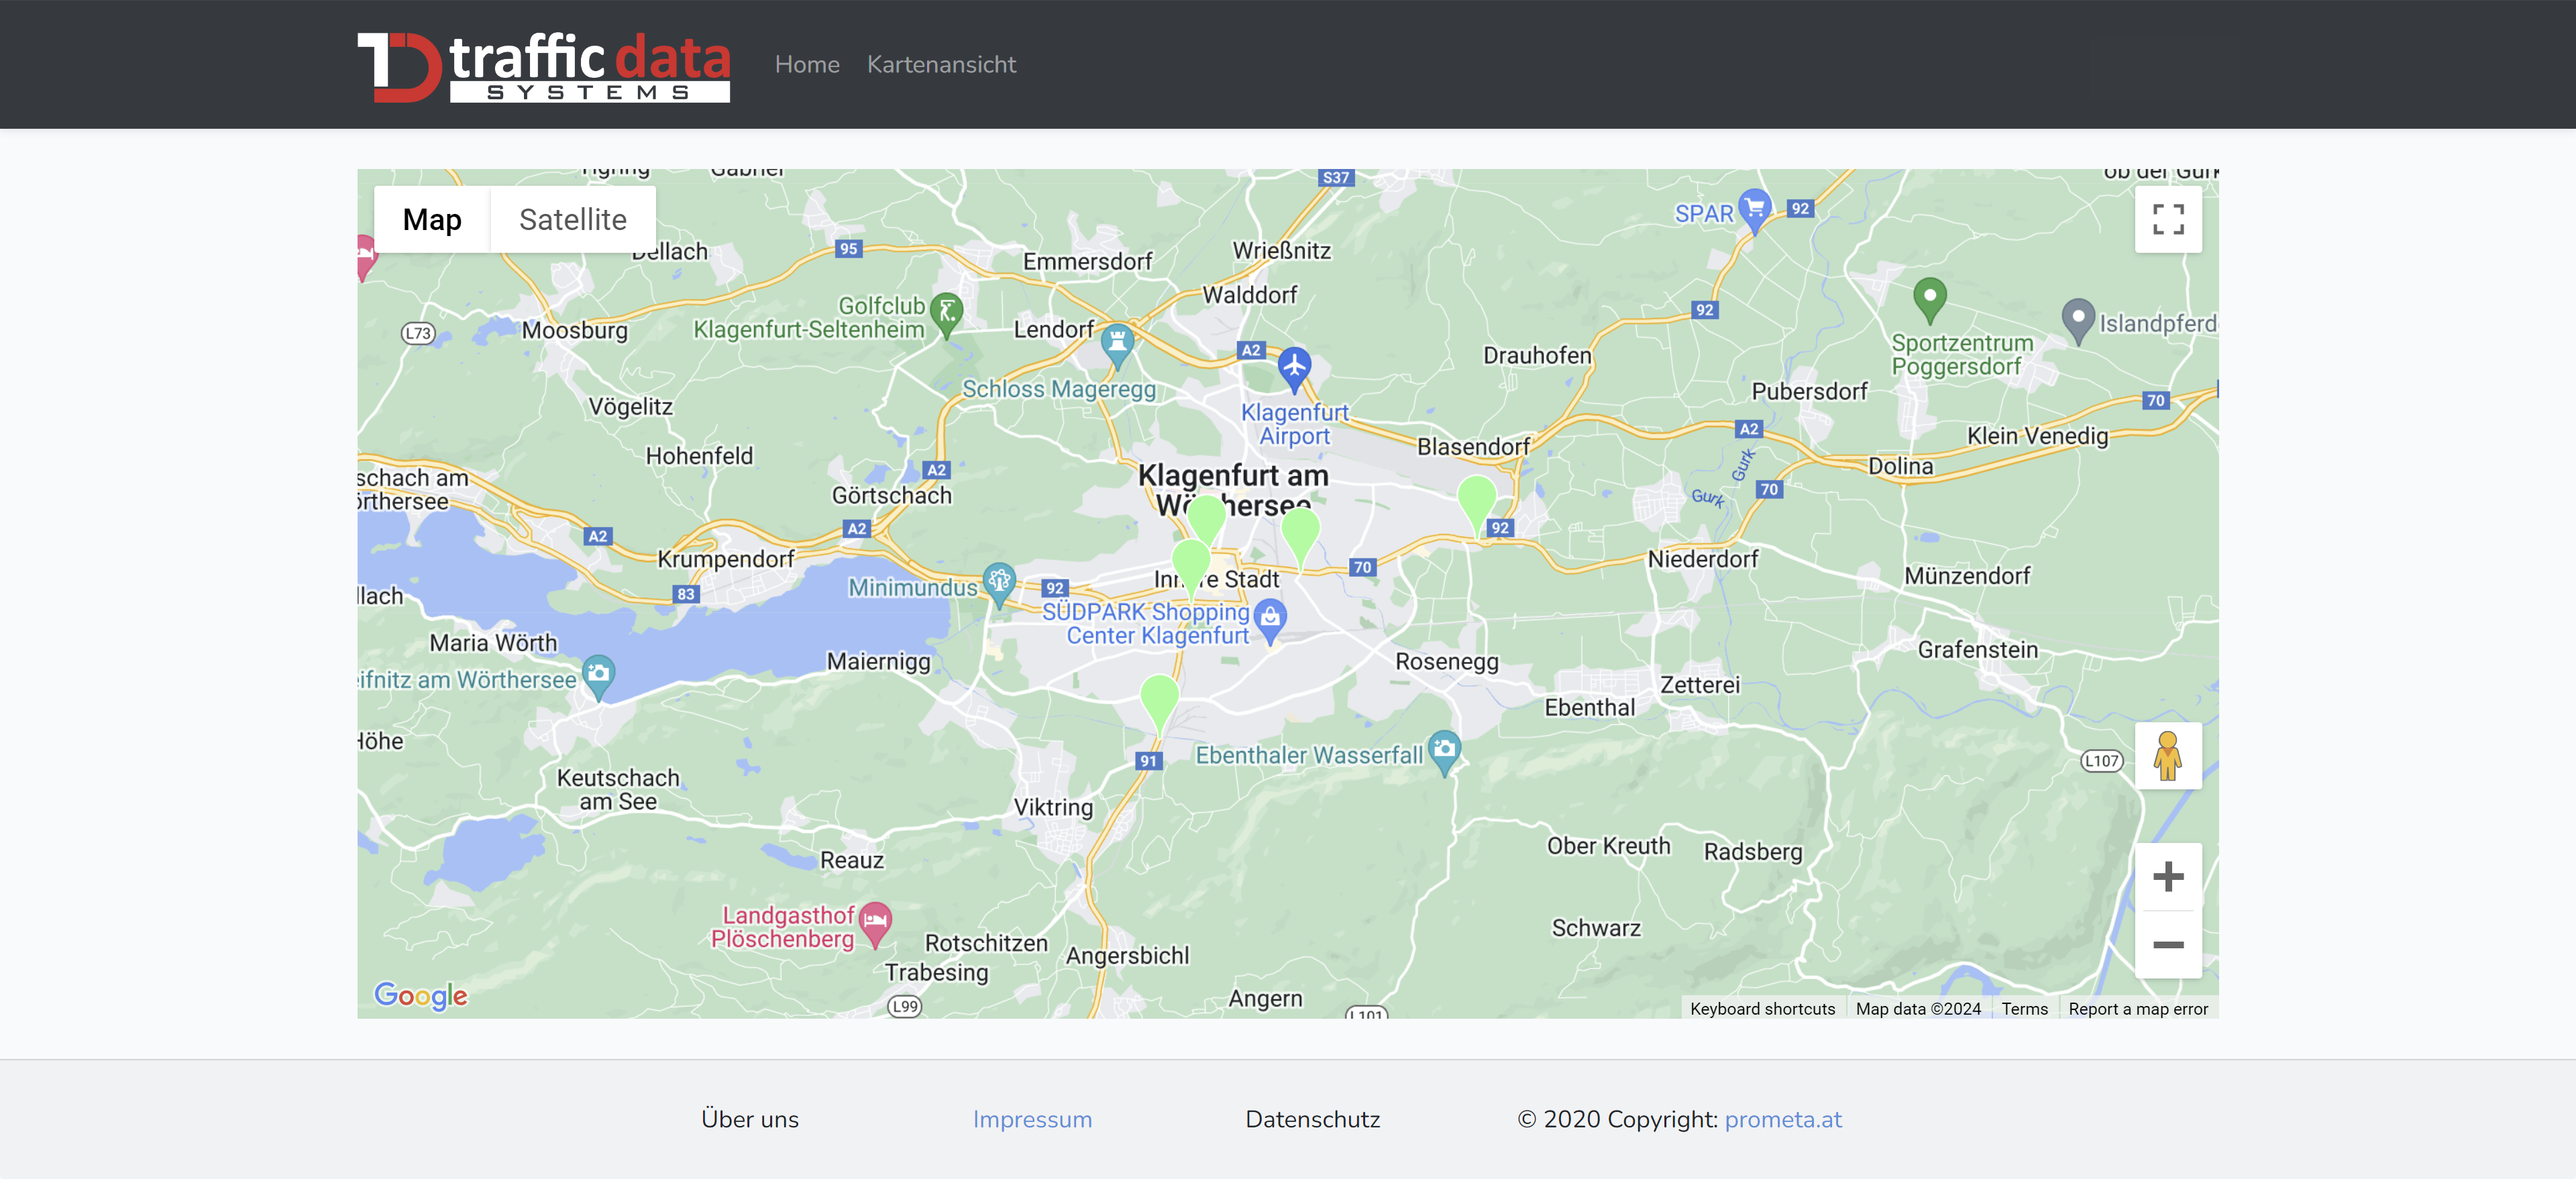This screenshot has height=1179, width=2576.
Task: Click the Golfclub Klagenfurt-Seltenheim marker icon
Action: [x=946, y=311]
